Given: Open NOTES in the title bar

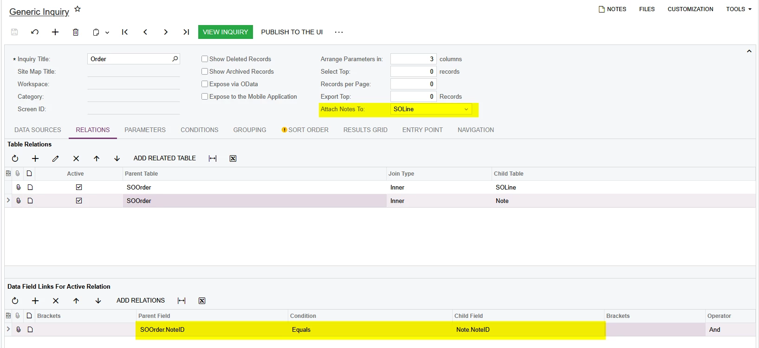Looking at the screenshot, I should pos(612,9).
